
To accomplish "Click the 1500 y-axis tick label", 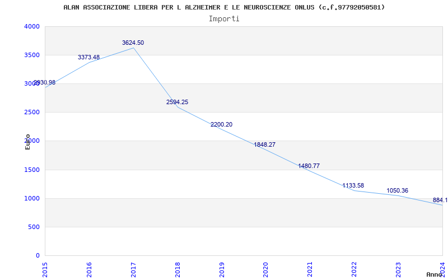I will pyautogui.click(x=32, y=170).
